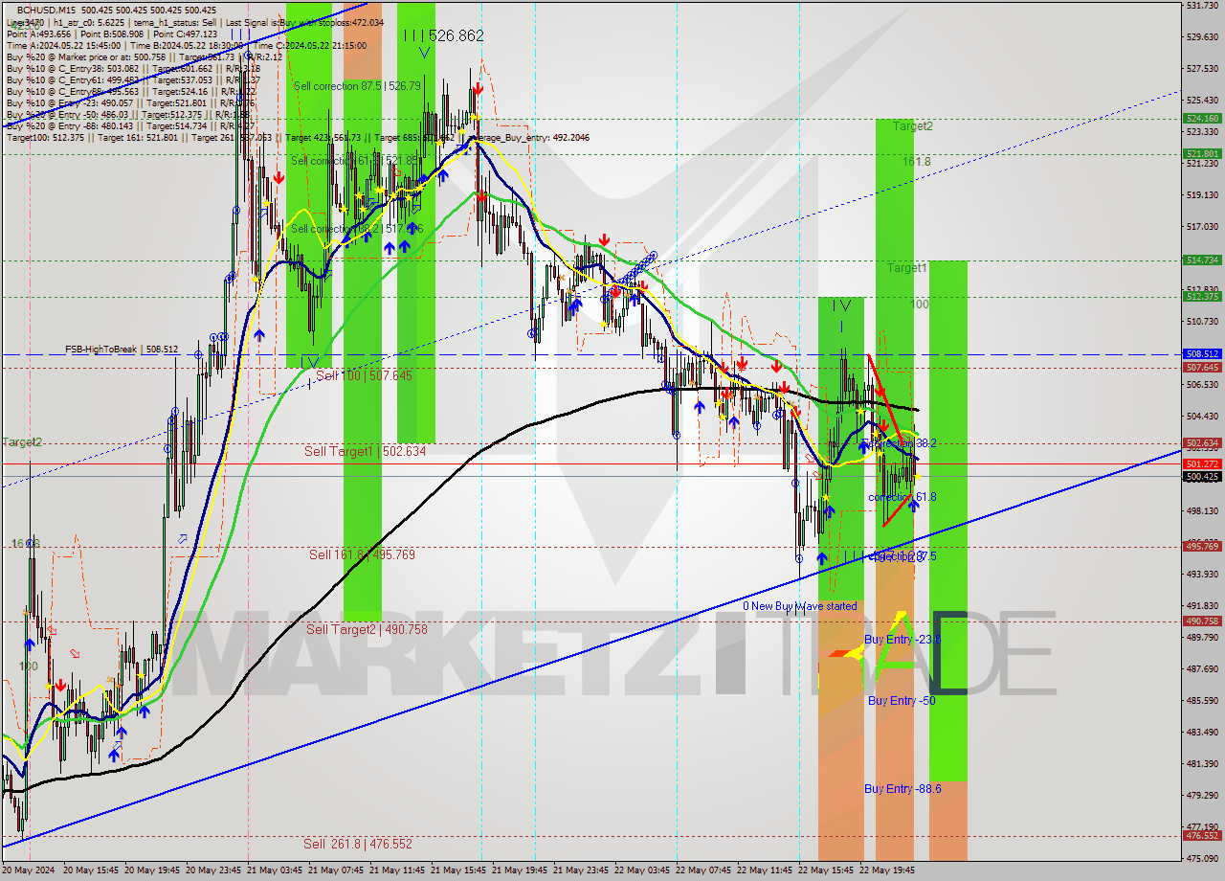The image size is (1225, 881).
Task: Click the 'correction 38.2' label
Action: (902, 443)
